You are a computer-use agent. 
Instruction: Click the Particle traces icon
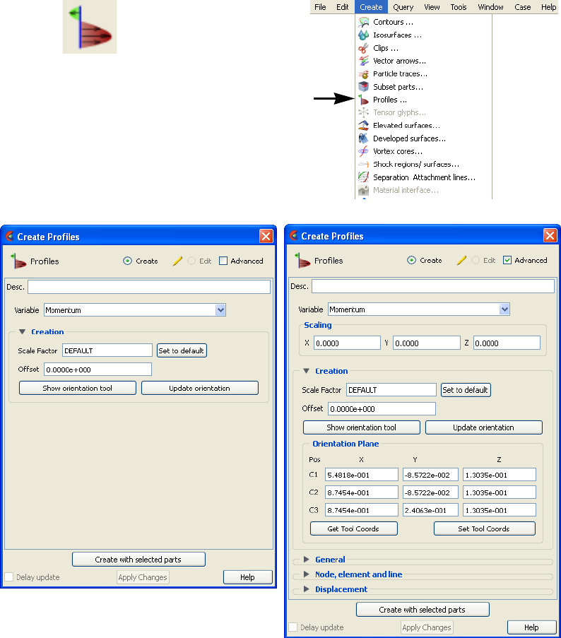[363, 74]
